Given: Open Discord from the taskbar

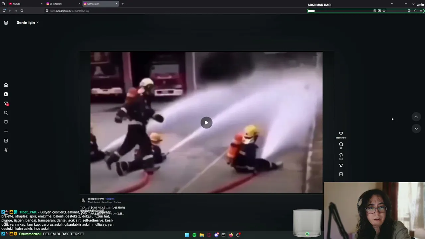Looking at the screenshot, I should click(216, 235).
